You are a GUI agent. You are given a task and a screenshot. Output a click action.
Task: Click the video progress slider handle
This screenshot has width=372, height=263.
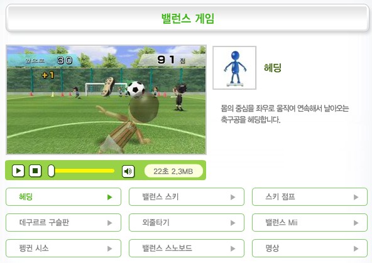pyautogui.click(x=51, y=171)
